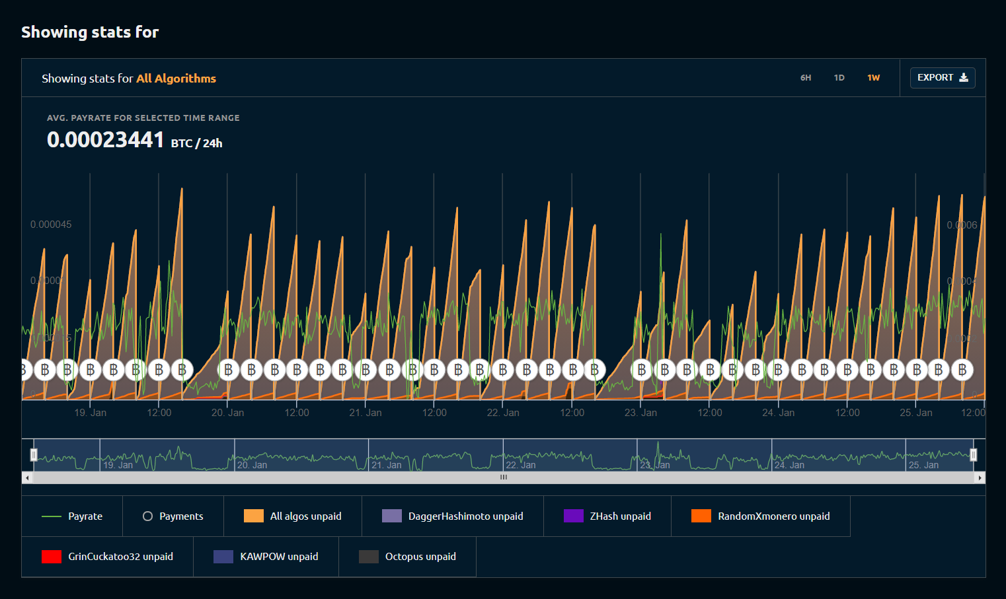The image size is (1006, 599).
Task: Click the AVG. PAYRATE FOR SELECTED TIME RANGE label
Action: (143, 118)
